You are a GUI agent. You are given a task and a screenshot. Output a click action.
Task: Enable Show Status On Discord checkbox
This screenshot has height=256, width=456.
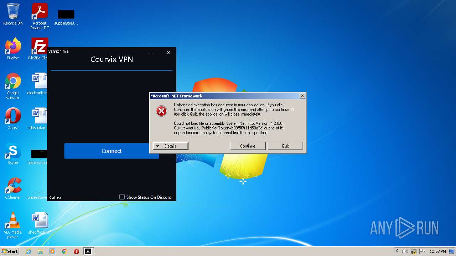pyautogui.click(x=122, y=197)
